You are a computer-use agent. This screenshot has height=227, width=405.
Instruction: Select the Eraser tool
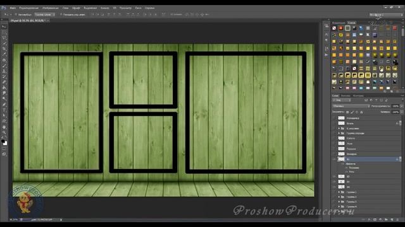[x=4, y=82]
